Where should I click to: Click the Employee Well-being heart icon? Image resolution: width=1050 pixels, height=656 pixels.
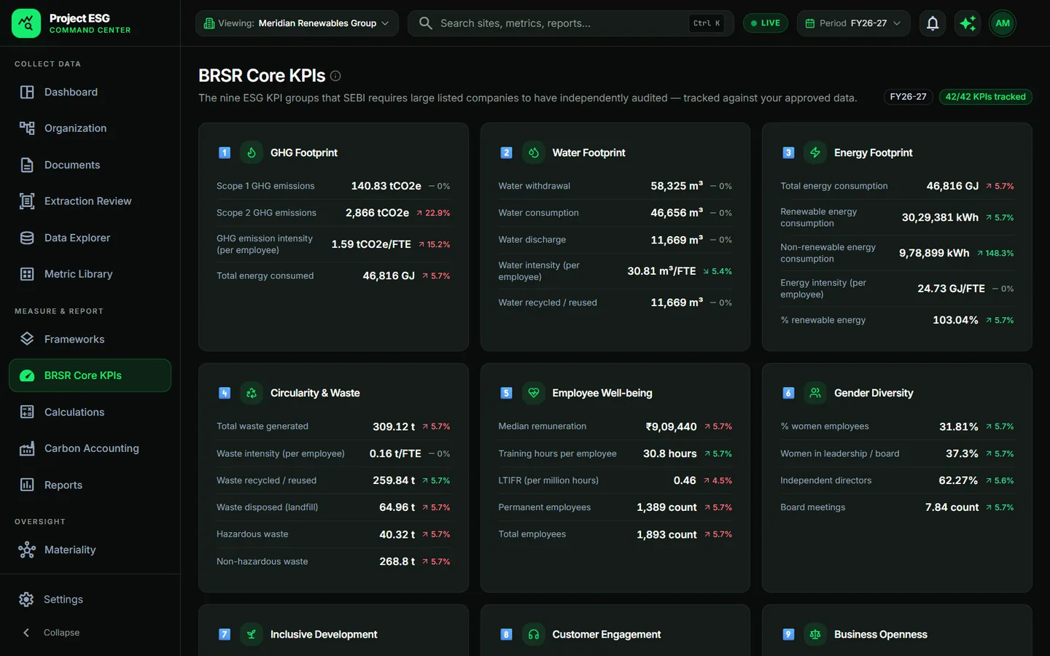[x=534, y=393]
